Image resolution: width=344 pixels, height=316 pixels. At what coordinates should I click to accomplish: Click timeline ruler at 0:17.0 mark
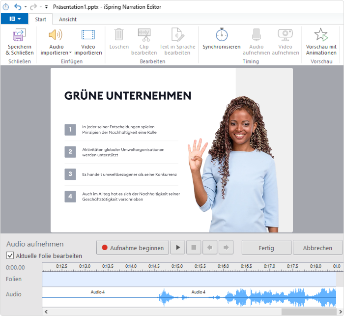pyautogui.click(x=270, y=267)
